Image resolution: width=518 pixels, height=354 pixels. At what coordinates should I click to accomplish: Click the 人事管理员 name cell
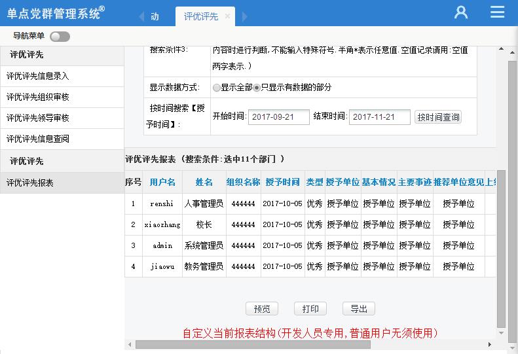[x=204, y=204]
